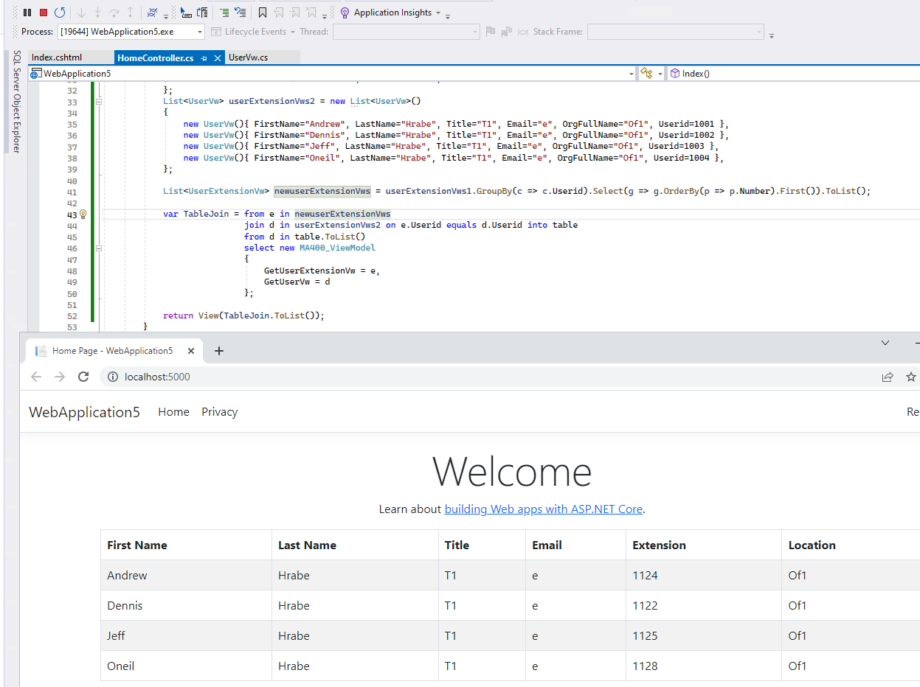Viewport: 920px width, 687px height.
Task: Click the Application Insights lightbulb icon
Action: pos(345,13)
